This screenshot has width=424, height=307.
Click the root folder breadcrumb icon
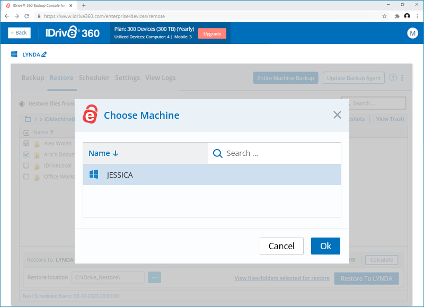(28, 119)
